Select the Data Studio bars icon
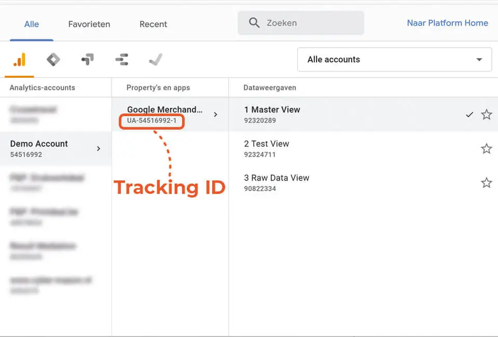Screen dimensions: 498x337 [121, 59]
